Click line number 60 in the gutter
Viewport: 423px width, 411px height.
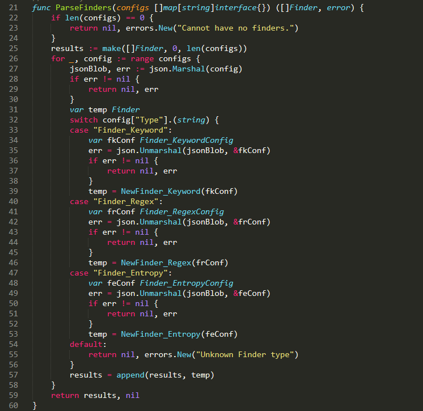(13, 405)
